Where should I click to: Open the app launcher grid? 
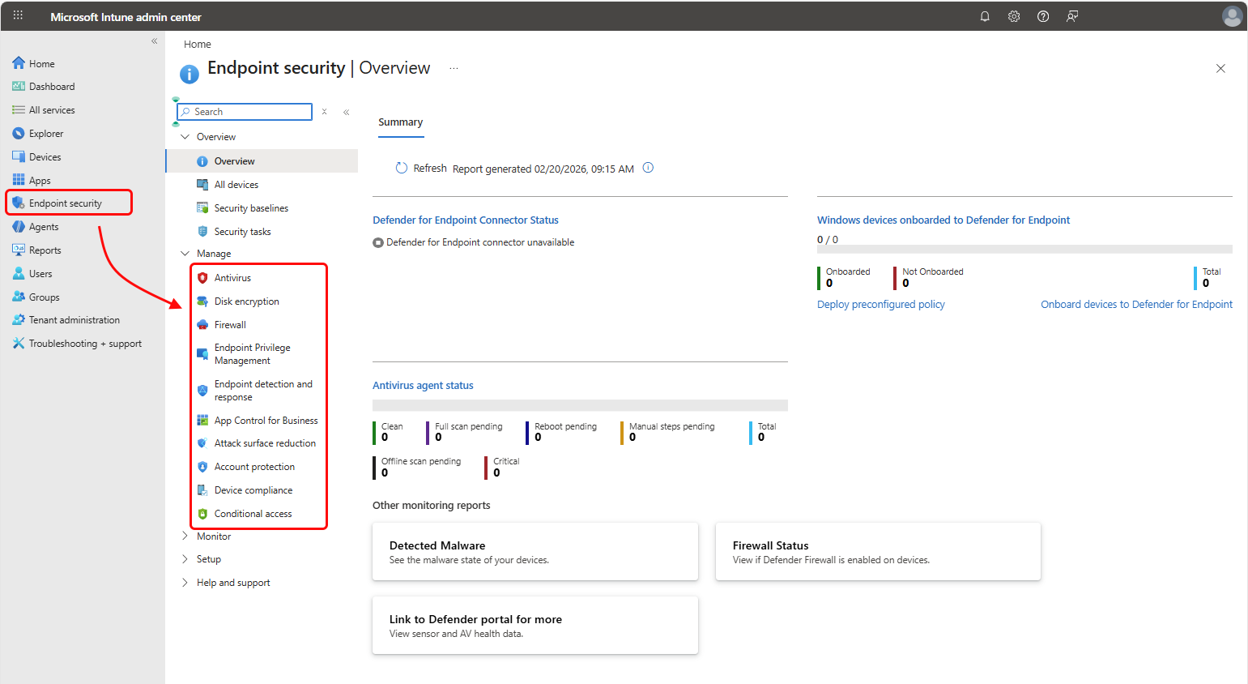coord(17,15)
